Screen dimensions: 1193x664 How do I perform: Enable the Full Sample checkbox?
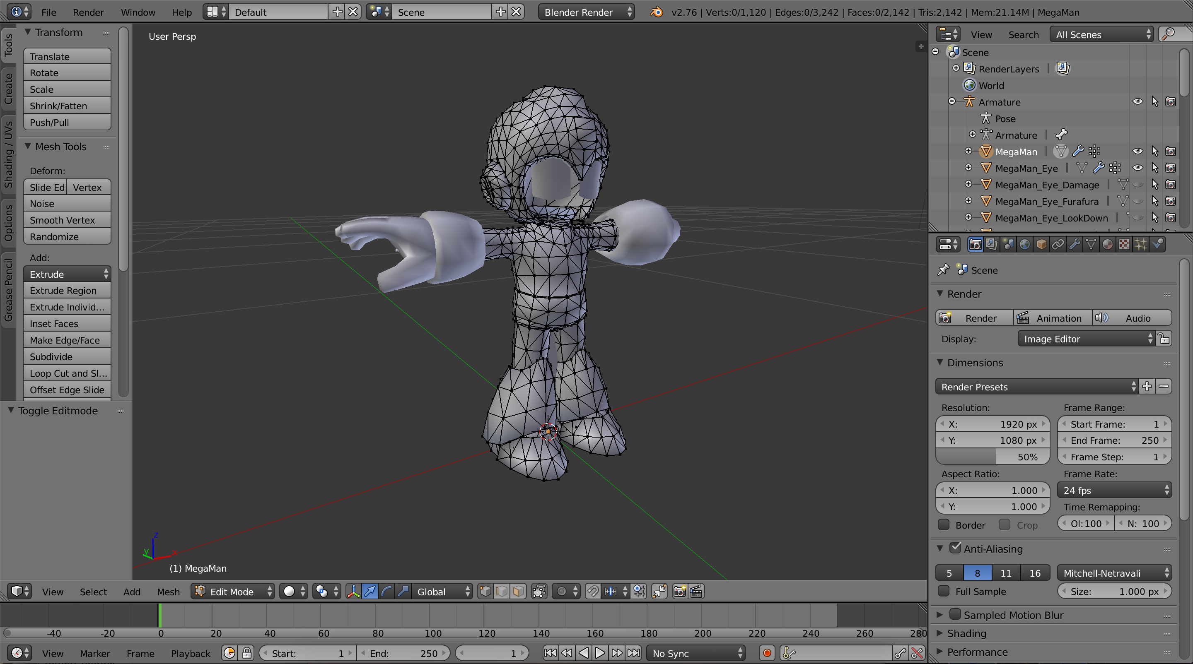tap(943, 591)
